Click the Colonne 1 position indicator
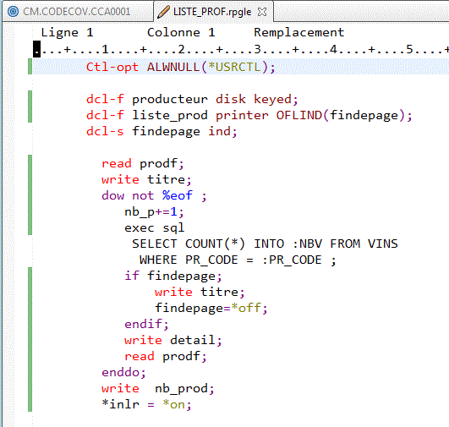The height and width of the screenshot is (427, 449). point(181,32)
